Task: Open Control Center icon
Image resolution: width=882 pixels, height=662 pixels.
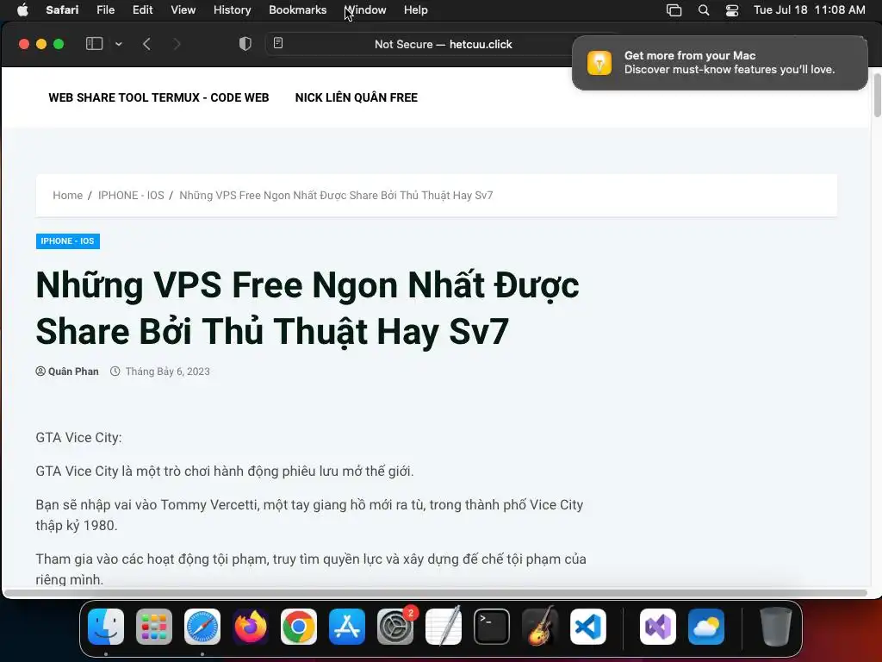Action: click(x=732, y=10)
